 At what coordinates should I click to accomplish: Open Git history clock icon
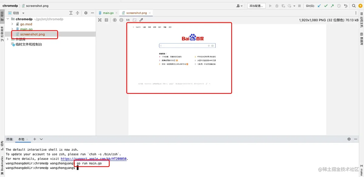pos(339,6)
